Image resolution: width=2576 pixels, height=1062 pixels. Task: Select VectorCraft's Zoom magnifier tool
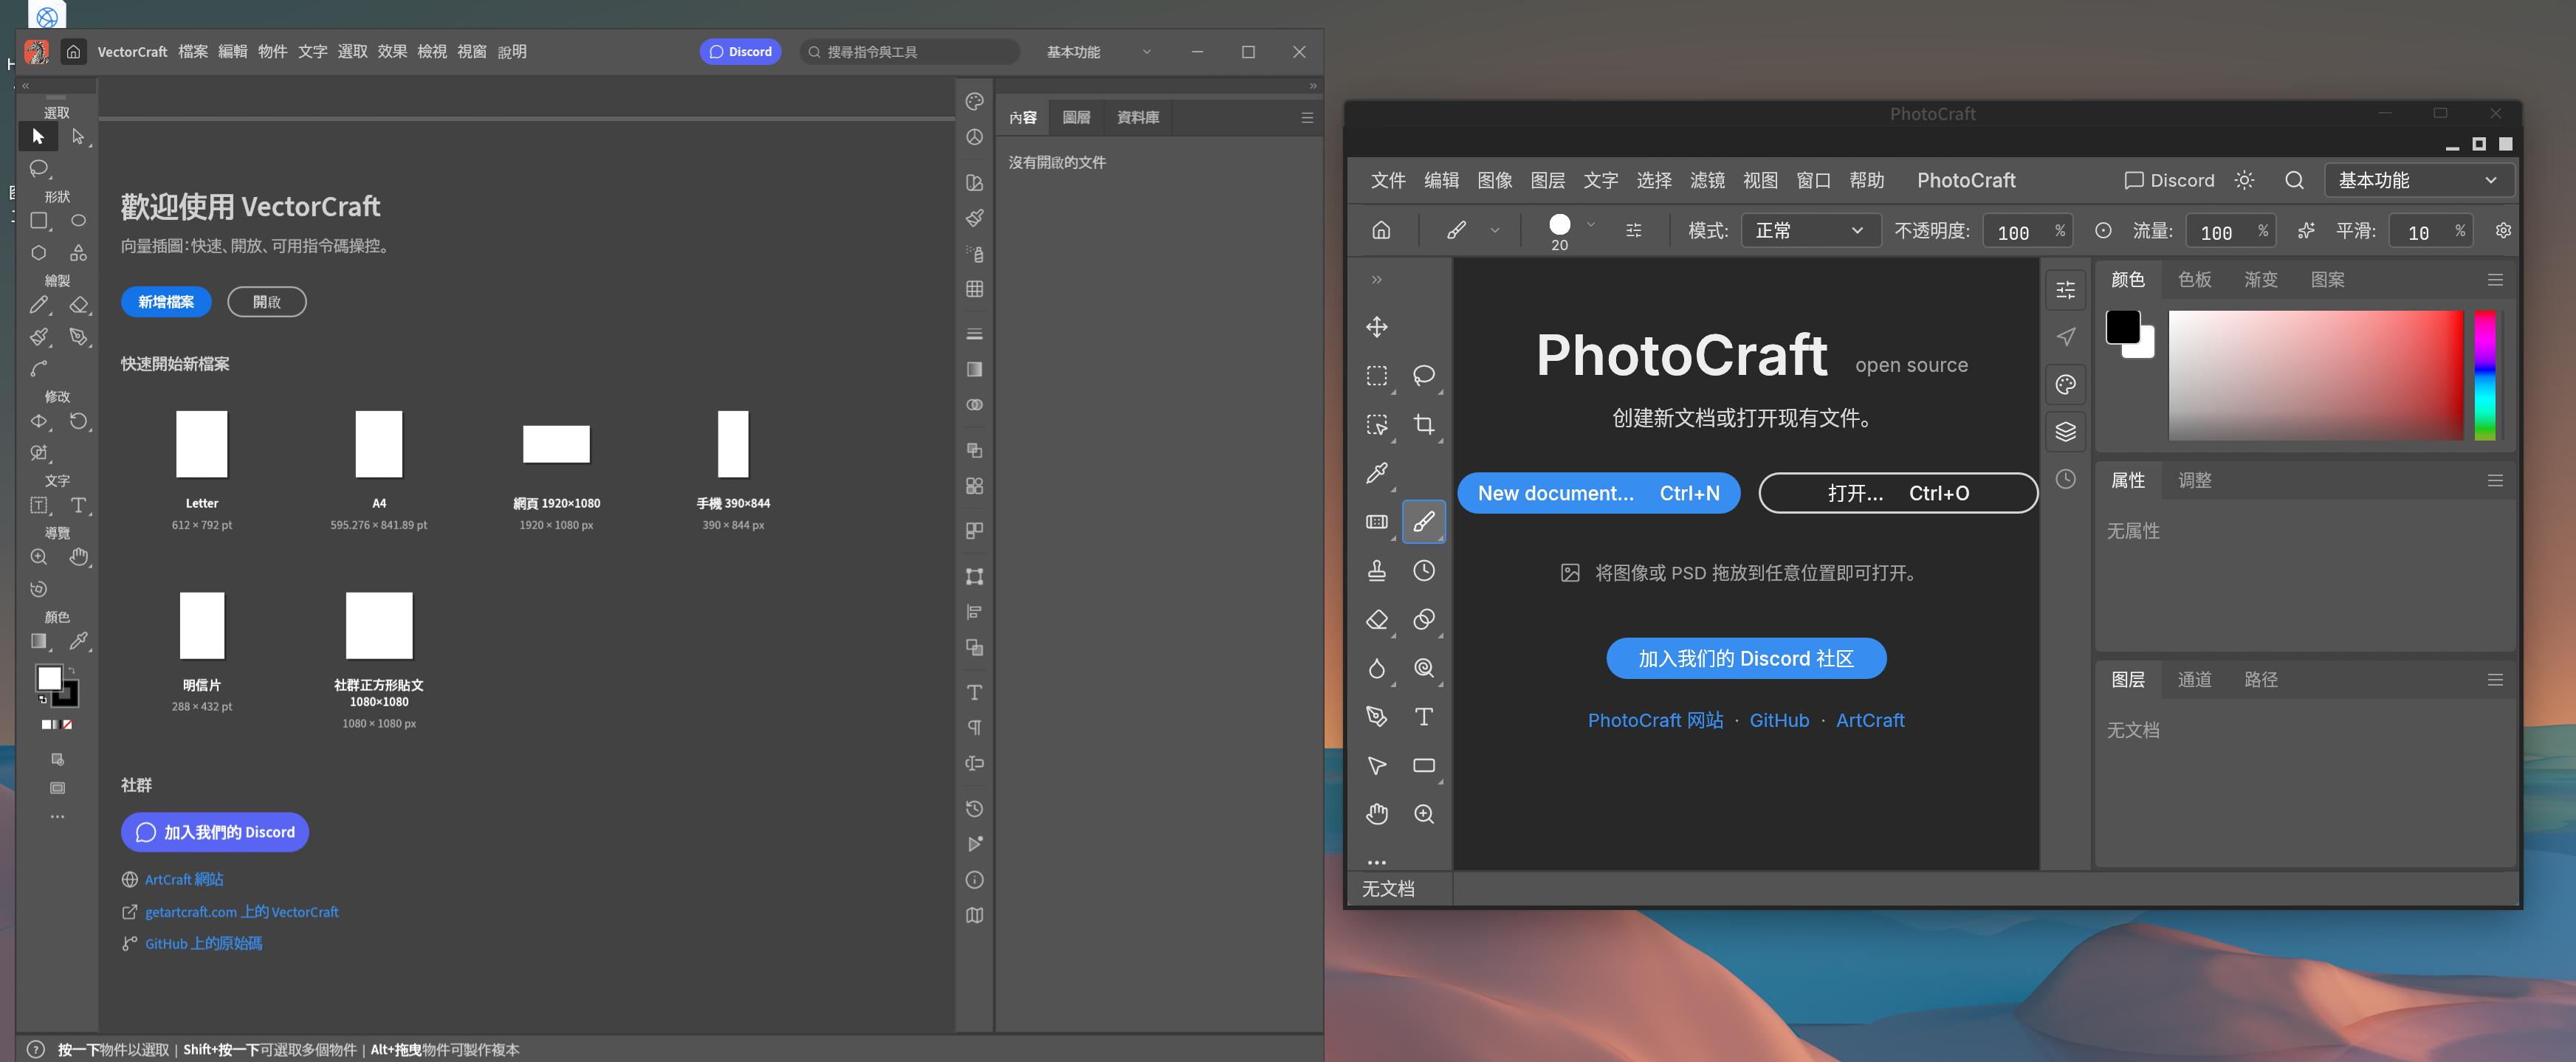39,557
